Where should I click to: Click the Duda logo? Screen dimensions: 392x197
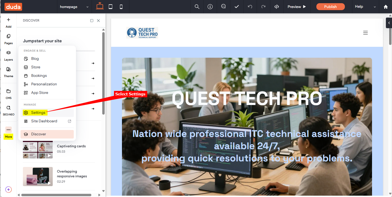point(13,7)
